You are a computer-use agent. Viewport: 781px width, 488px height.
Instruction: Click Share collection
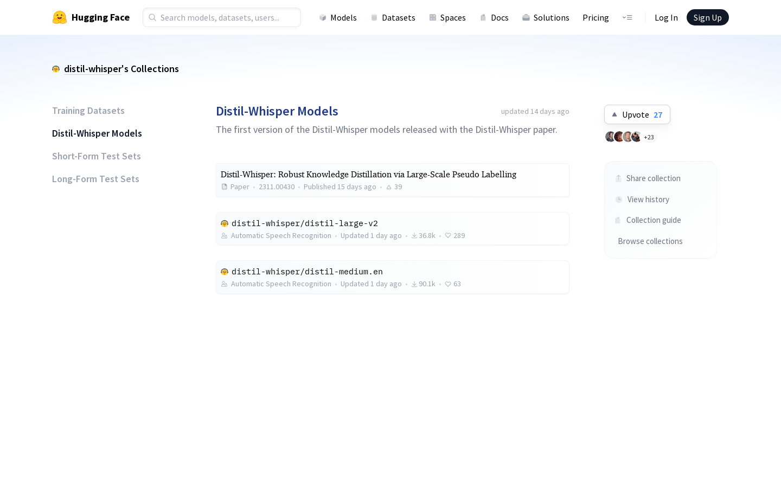click(648, 178)
